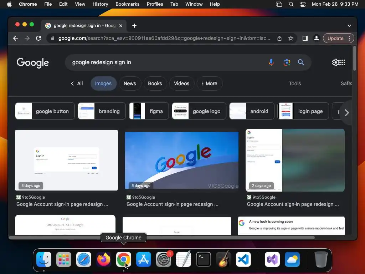The width and height of the screenshot is (365, 274).
Task: Filter by android chip
Action: (252, 111)
